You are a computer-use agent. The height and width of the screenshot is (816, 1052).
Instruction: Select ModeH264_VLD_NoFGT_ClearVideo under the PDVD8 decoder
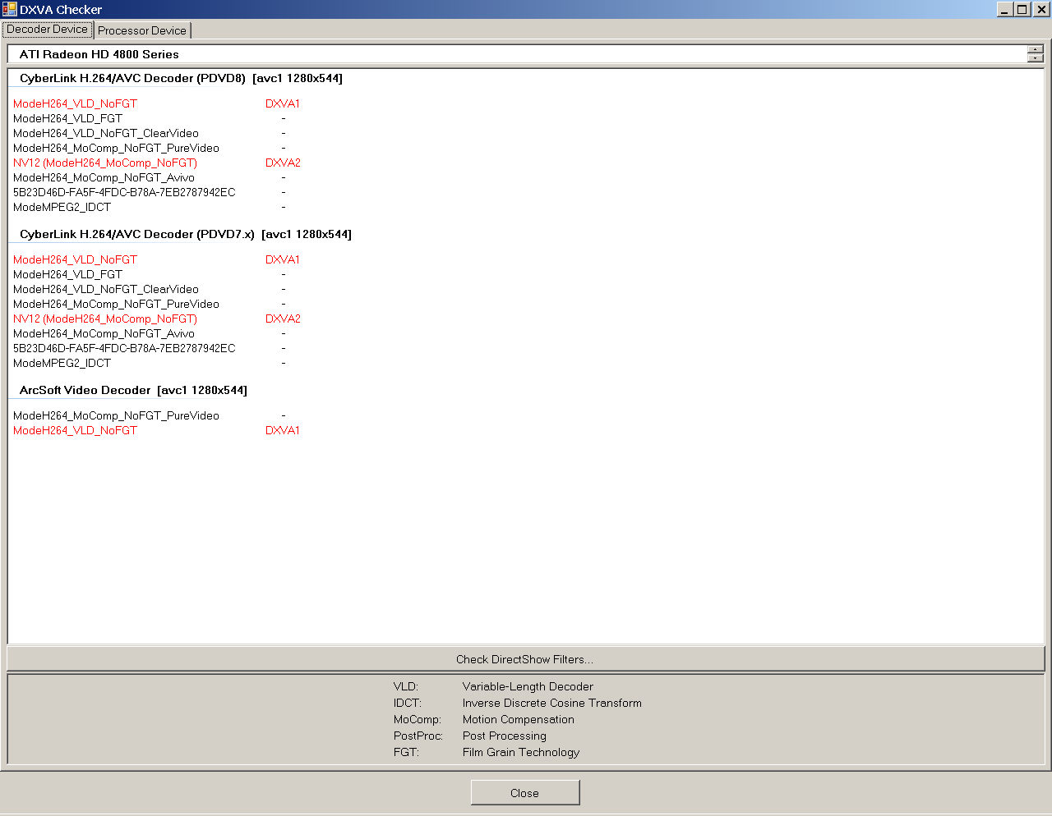coord(106,133)
